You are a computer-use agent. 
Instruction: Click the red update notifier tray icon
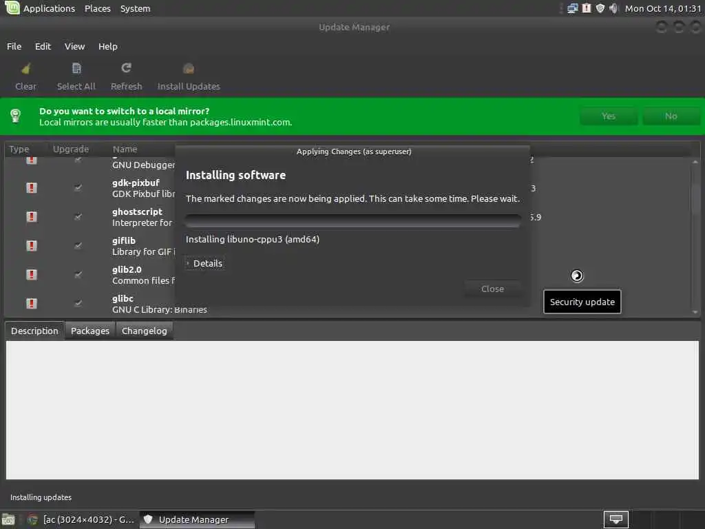pyautogui.click(x=587, y=8)
